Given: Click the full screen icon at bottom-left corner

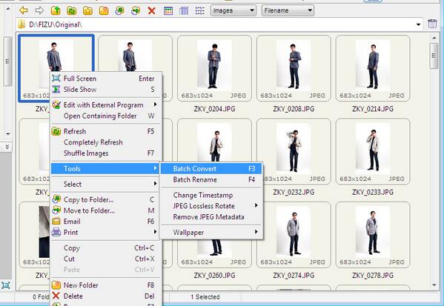Looking at the screenshot, I should tap(6, 285).
